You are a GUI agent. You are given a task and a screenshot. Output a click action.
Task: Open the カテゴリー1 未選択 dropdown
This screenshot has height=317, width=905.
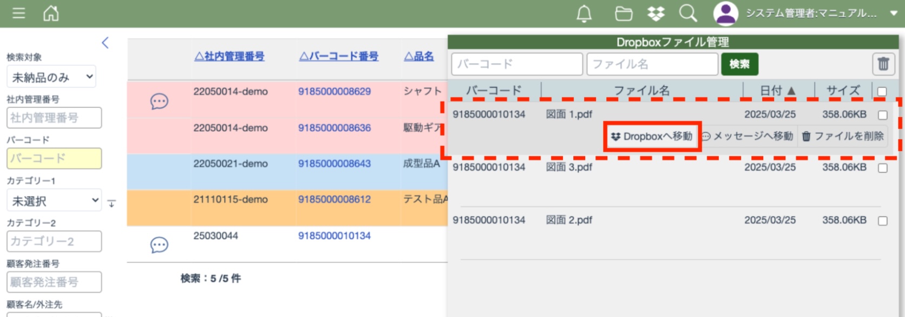click(54, 201)
